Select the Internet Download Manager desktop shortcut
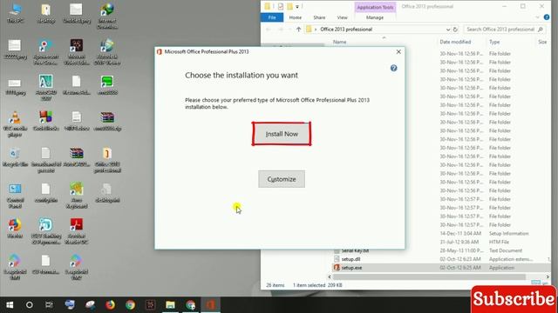 (x=107, y=17)
